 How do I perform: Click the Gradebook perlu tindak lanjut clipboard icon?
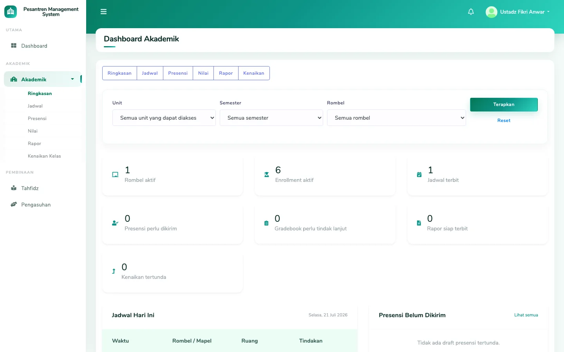pyautogui.click(x=266, y=223)
